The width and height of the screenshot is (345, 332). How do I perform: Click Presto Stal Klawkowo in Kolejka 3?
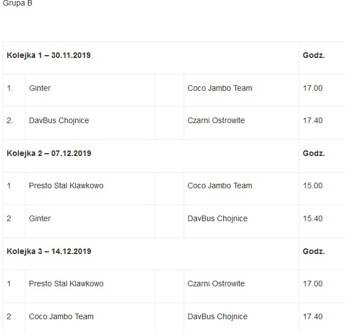pos(66,284)
